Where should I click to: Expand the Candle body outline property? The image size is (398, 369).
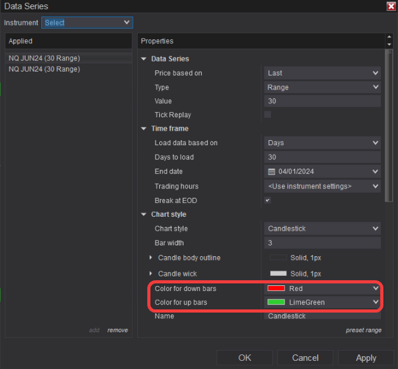150,257
